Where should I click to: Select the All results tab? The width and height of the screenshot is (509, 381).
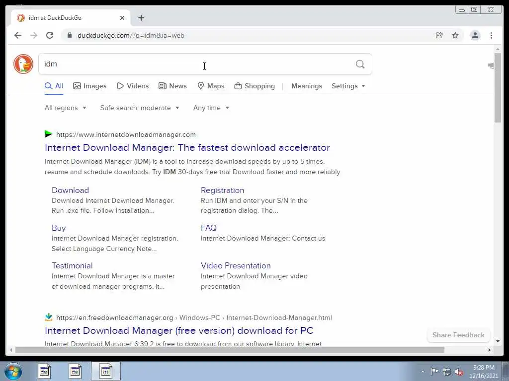(54, 86)
